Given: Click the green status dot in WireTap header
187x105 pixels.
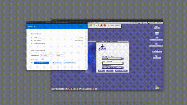Looking at the screenshot, I should (85, 27).
